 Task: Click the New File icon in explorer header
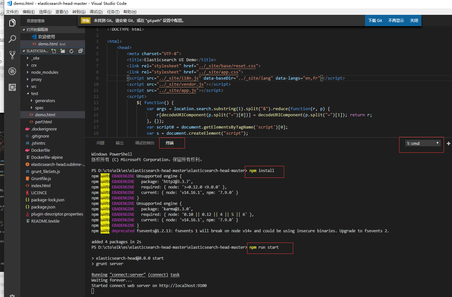54,51
